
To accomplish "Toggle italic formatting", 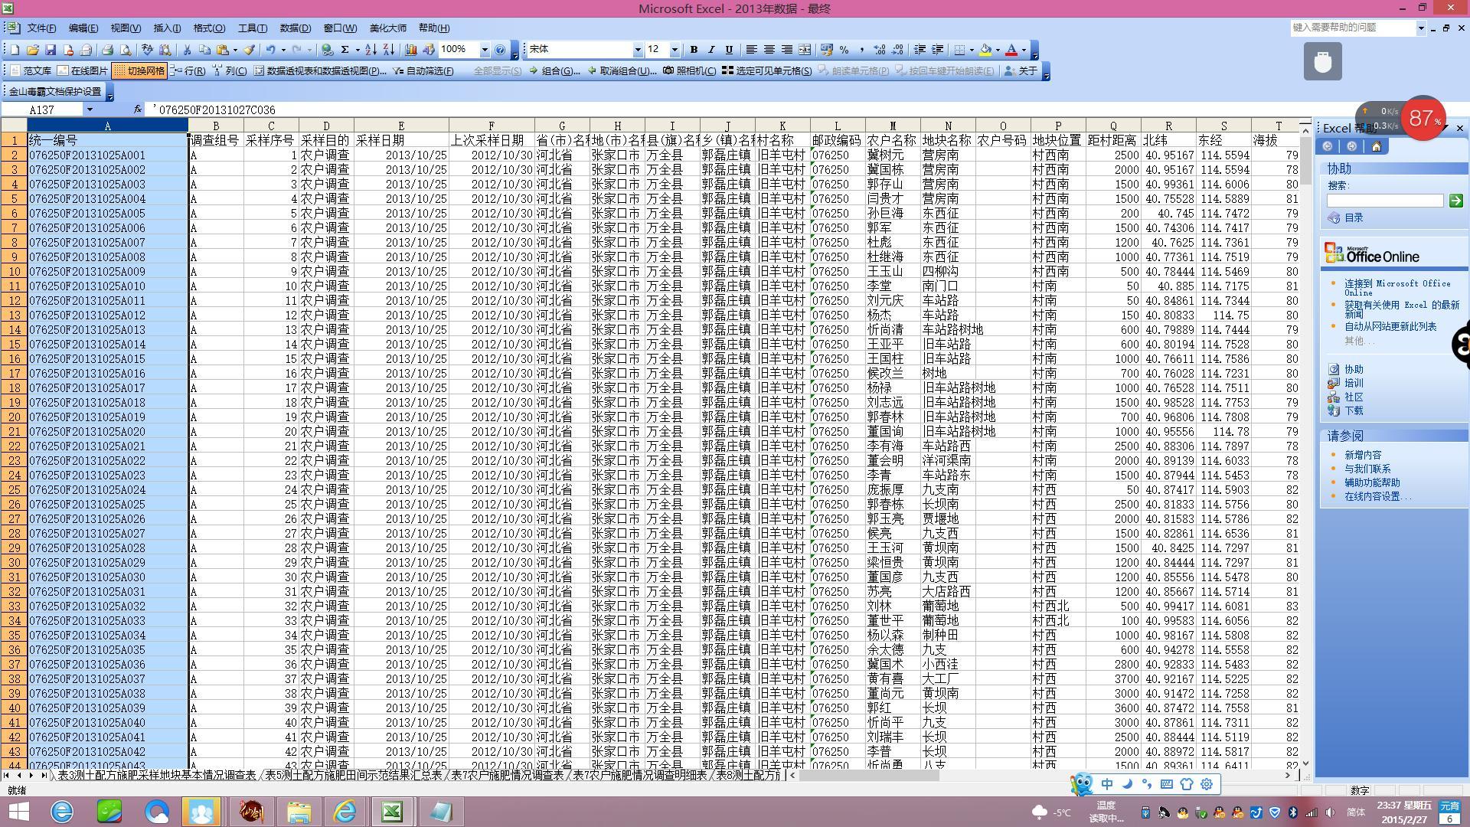I will tap(711, 50).
